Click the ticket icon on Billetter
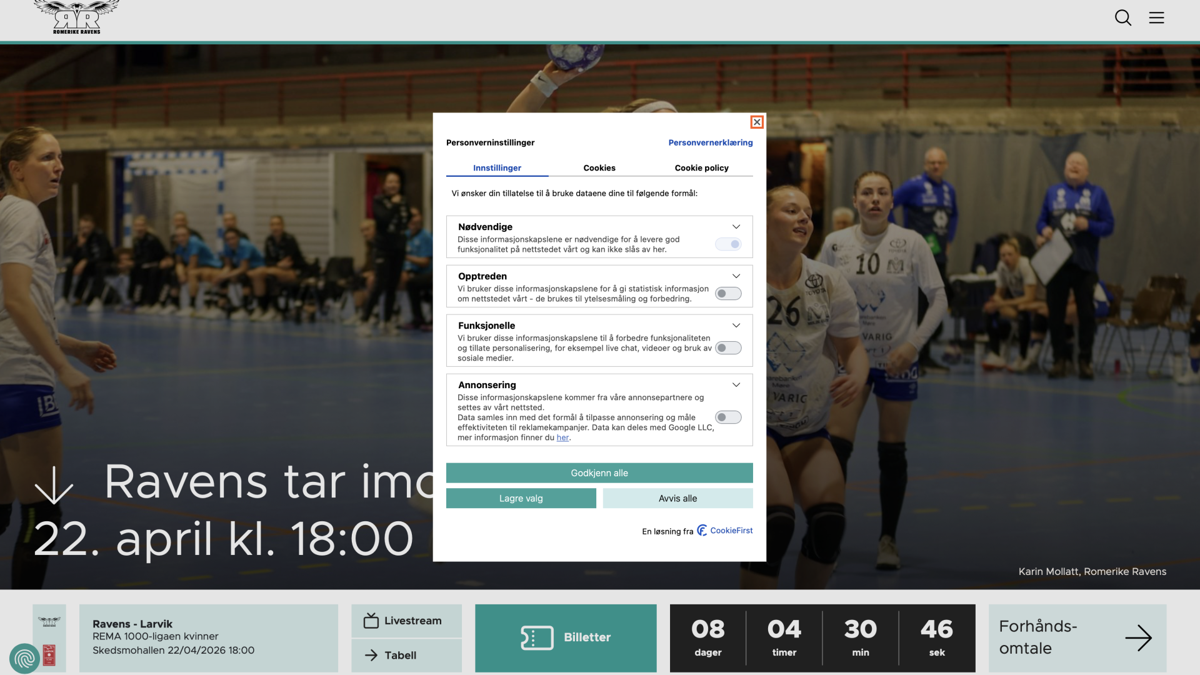Screen dimensions: 1200x675 click(x=537, y=637)
